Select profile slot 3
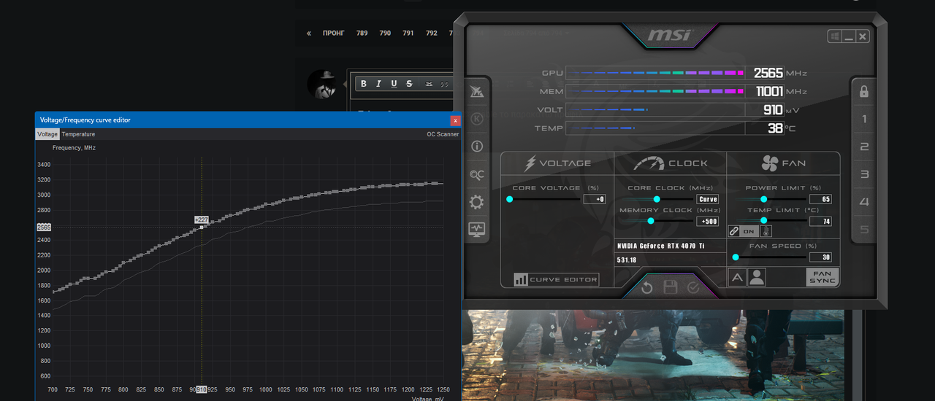The width and height of the screenshot is (935, 401). [x=864, y=174]
